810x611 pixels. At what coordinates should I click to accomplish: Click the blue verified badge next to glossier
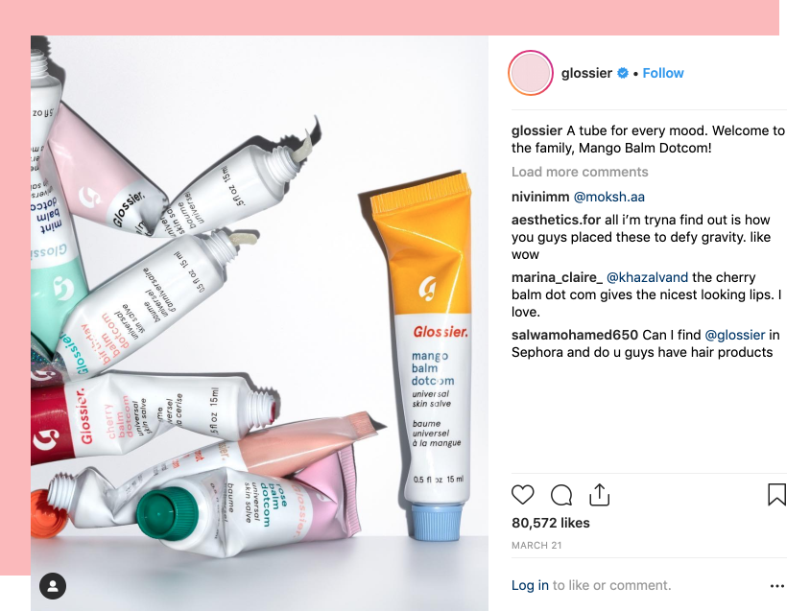coord(623,73)
